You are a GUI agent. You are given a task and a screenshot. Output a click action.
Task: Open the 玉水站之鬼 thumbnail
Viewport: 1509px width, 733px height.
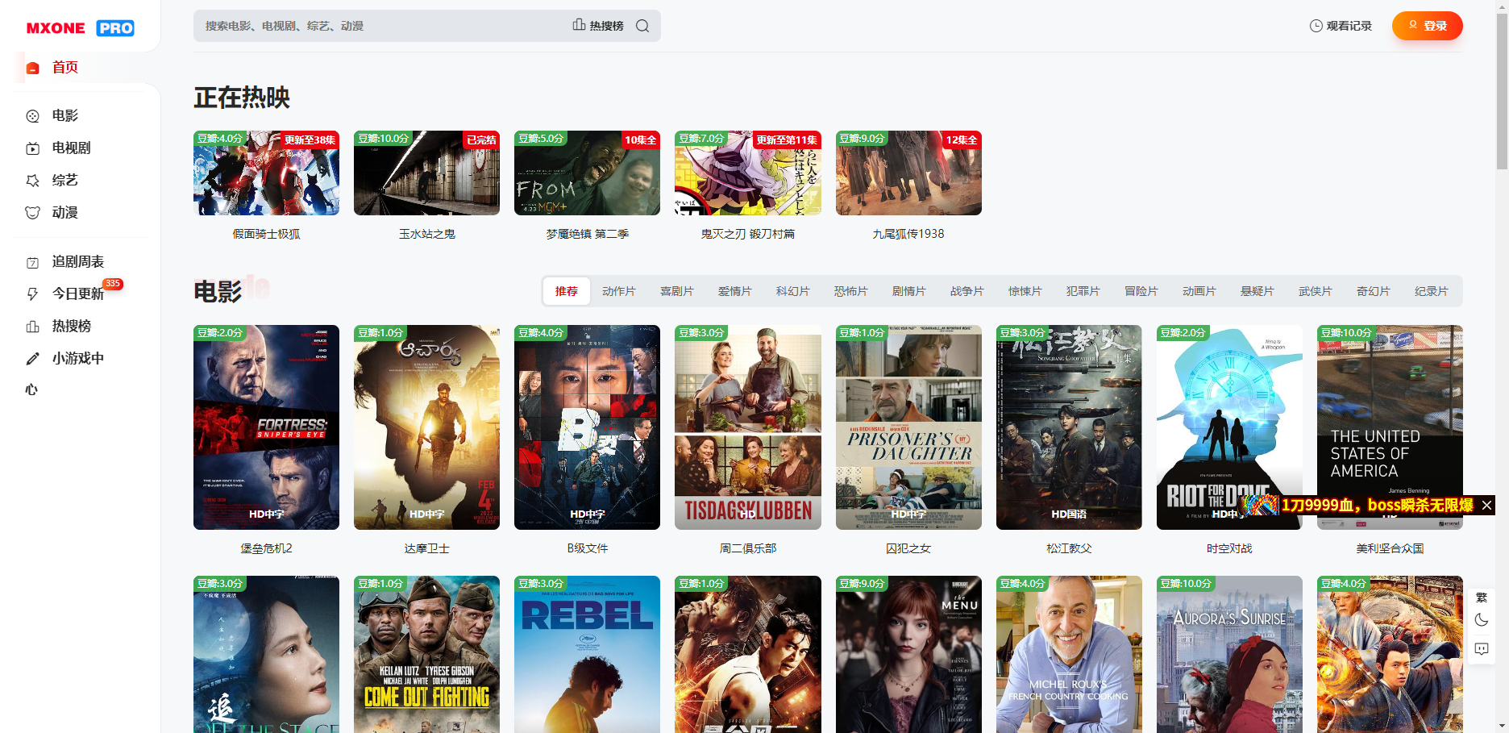[426, 173]
